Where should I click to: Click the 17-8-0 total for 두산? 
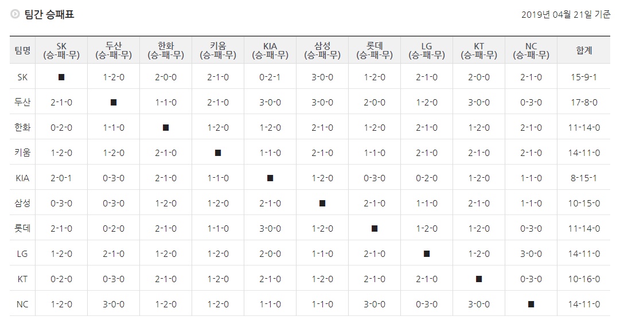[x=584, y=102]
